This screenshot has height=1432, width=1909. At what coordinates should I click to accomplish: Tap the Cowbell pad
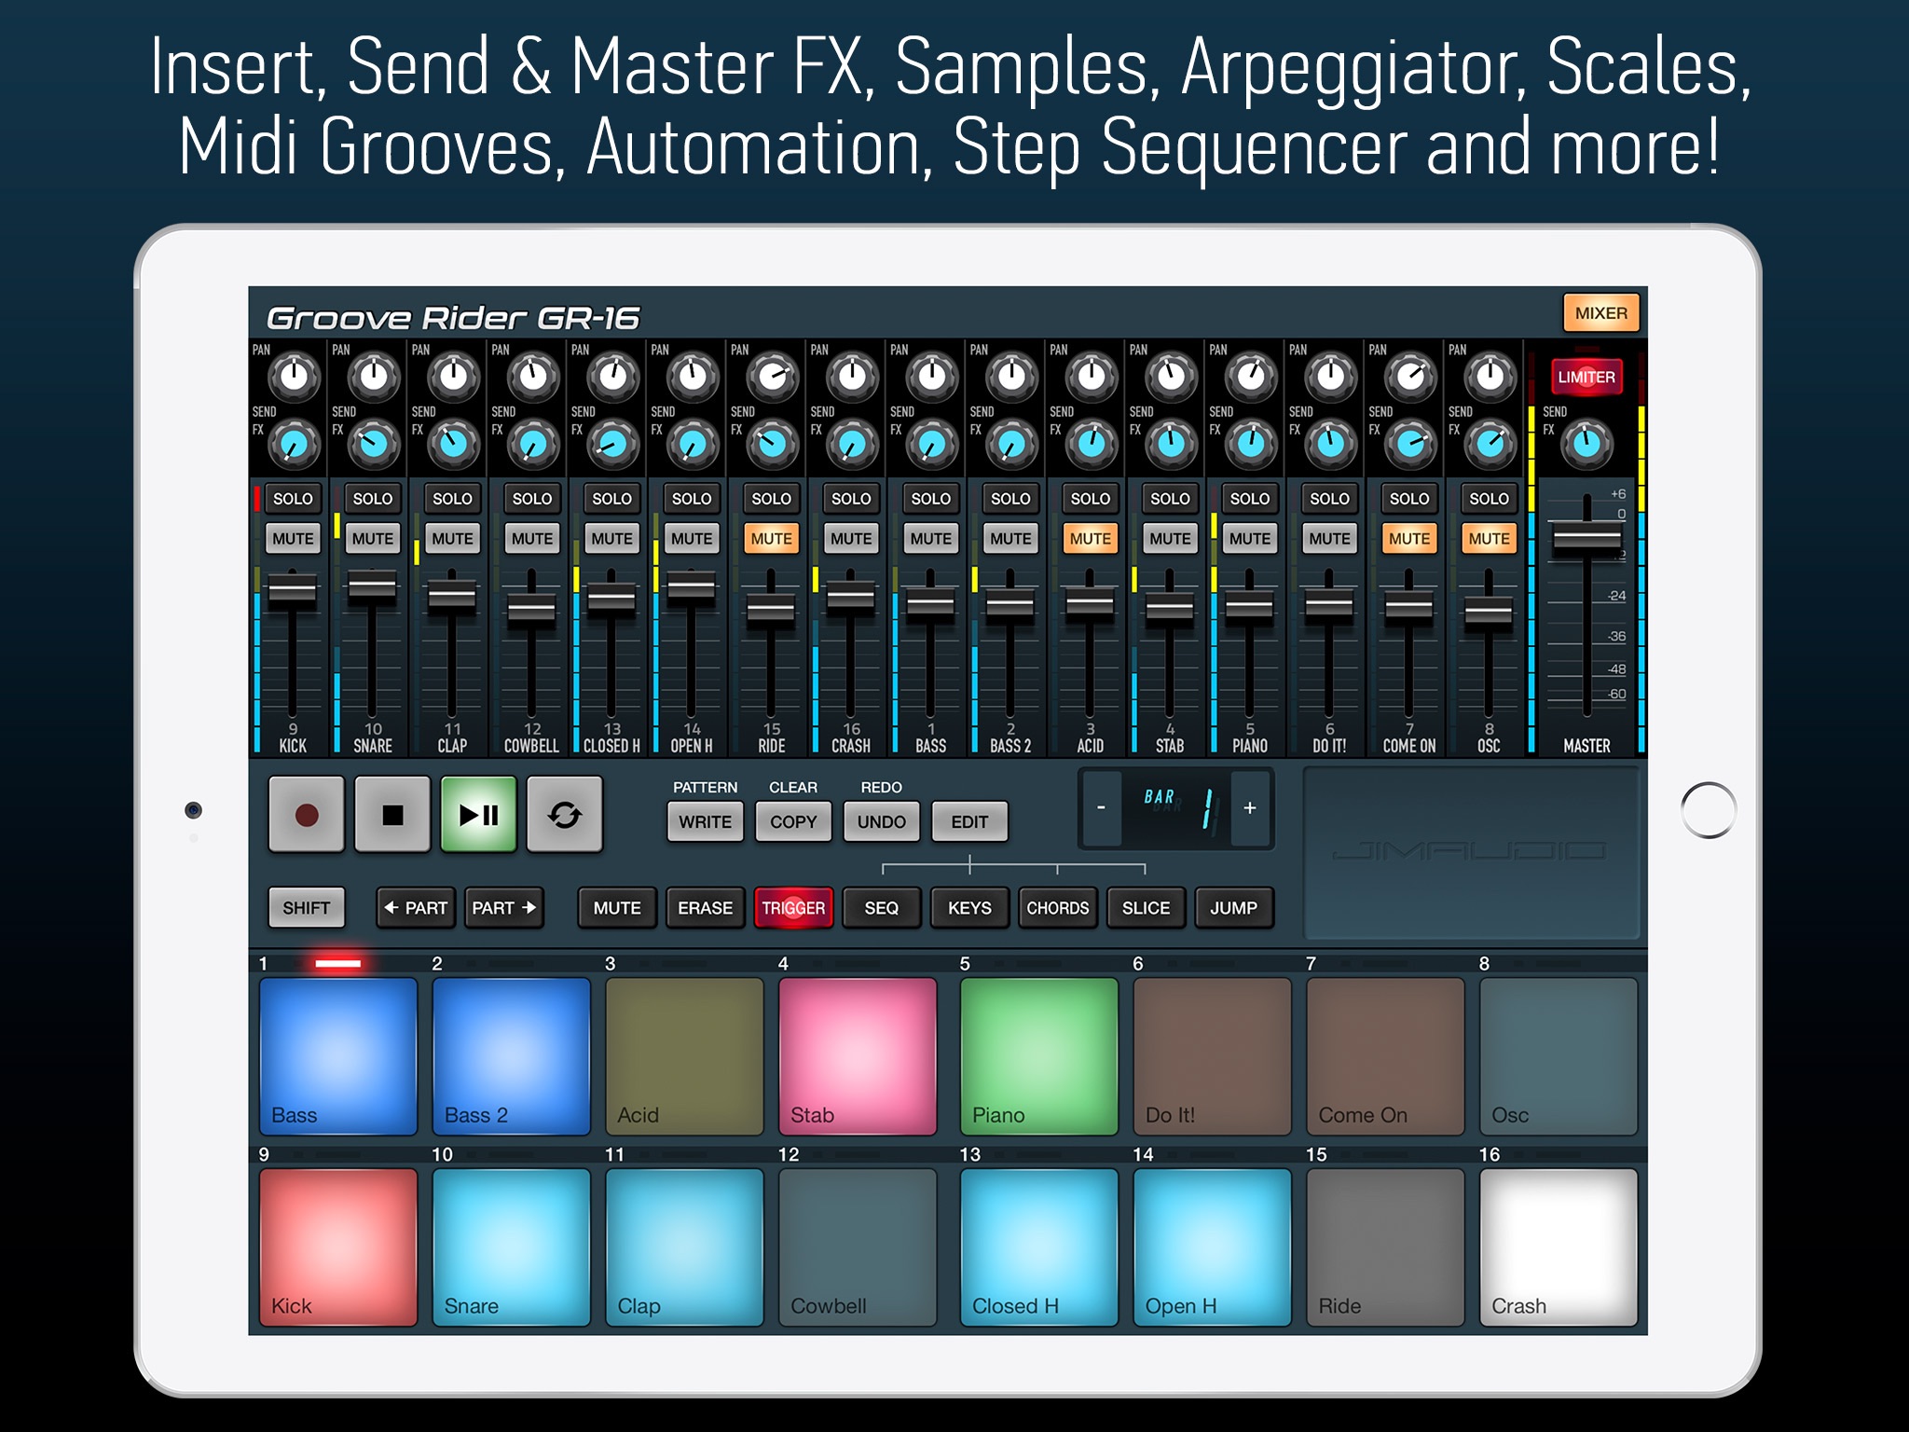click(858, 1247)
